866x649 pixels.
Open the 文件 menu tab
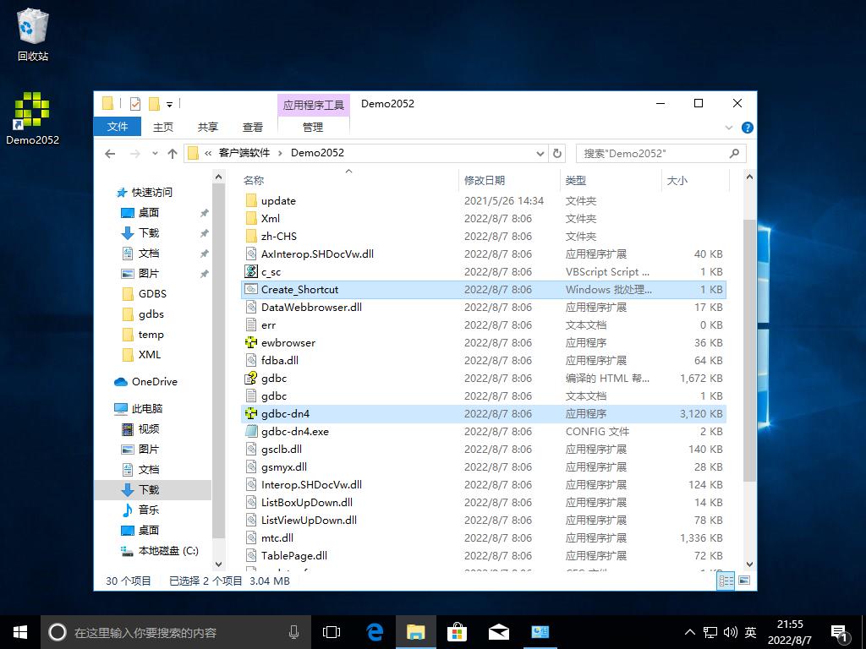(x=118, y=127)
